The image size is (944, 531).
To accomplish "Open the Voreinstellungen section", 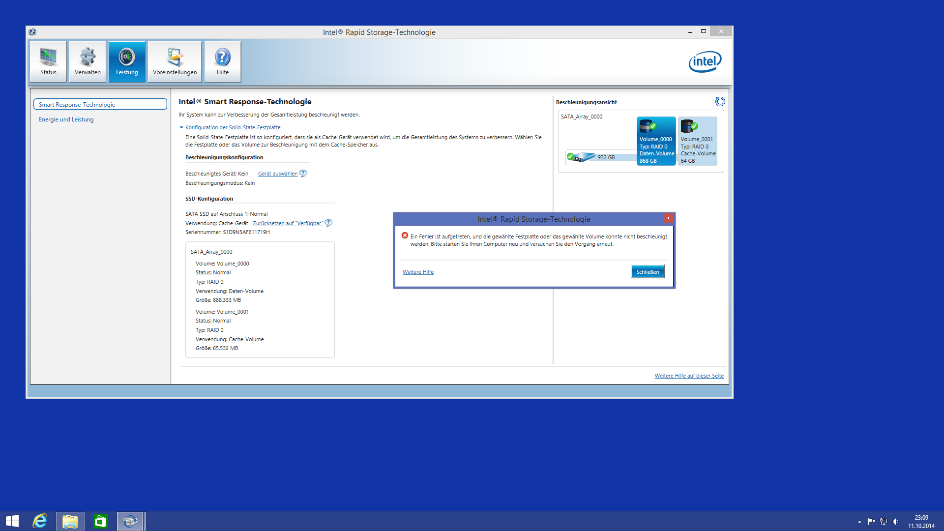I will (x=175, y=61).
